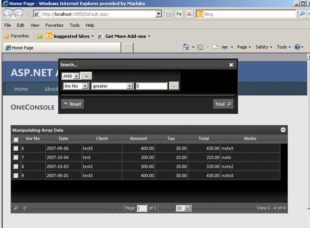Go to last page in grid pager
The width and height of the screenshot is (310, 228).
[171, 208]
